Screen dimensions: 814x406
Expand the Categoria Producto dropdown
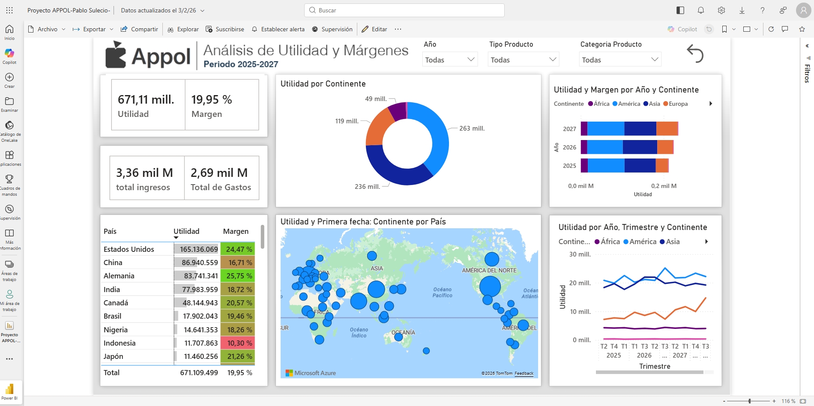pos(620,60)
